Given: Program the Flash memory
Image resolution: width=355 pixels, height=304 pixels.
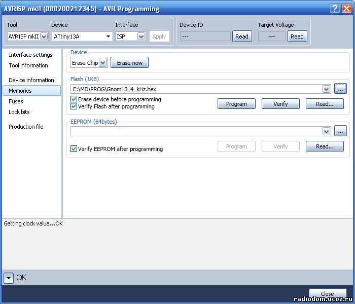Looking at the screenshot, I should coord(236,104).
